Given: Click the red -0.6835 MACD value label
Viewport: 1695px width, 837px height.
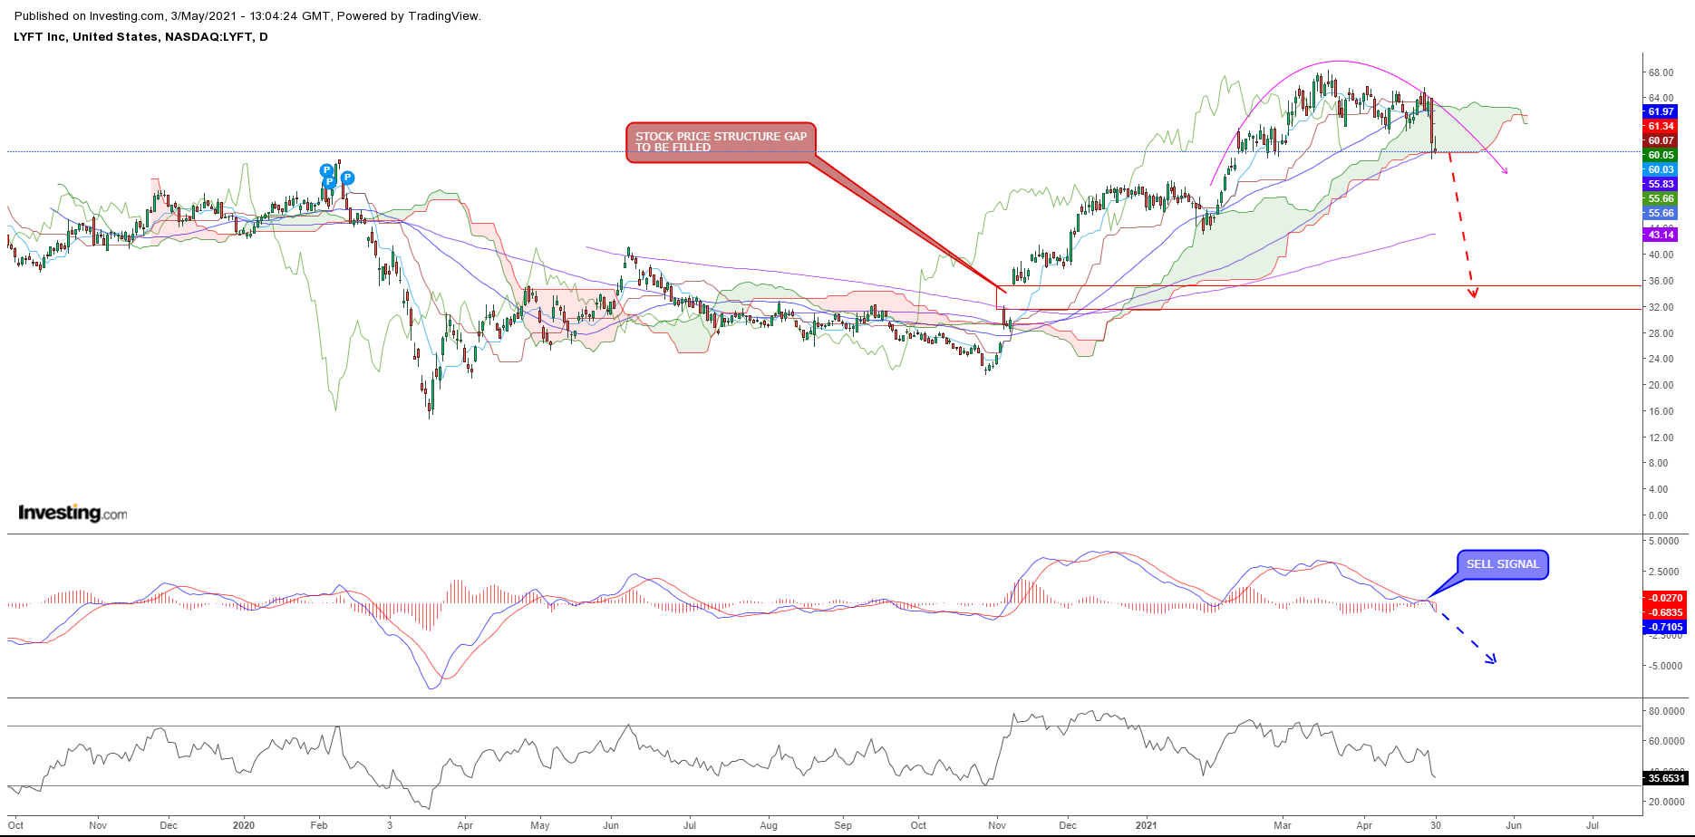Looking at the screenshot, I should [1664, 612].
